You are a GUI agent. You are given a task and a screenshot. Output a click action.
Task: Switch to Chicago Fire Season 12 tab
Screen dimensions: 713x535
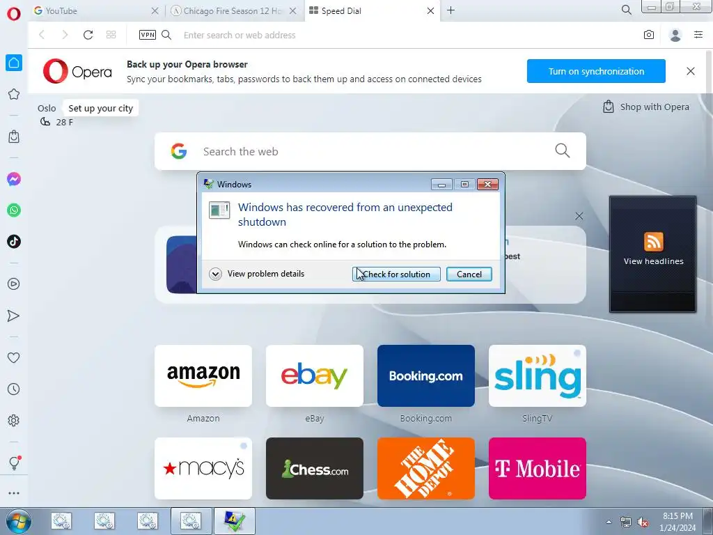point(226,11)
